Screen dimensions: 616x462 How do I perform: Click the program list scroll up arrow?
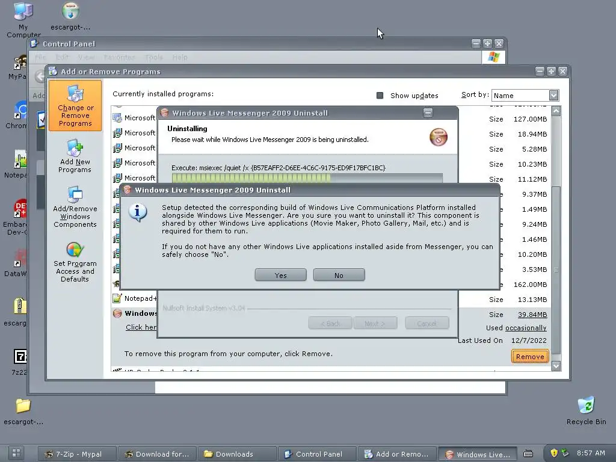point(556,111)
